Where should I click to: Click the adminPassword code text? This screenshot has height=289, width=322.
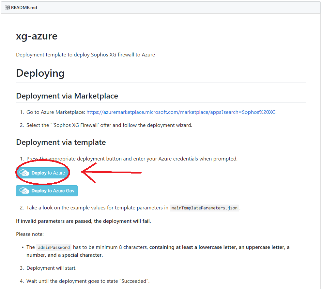54,247
